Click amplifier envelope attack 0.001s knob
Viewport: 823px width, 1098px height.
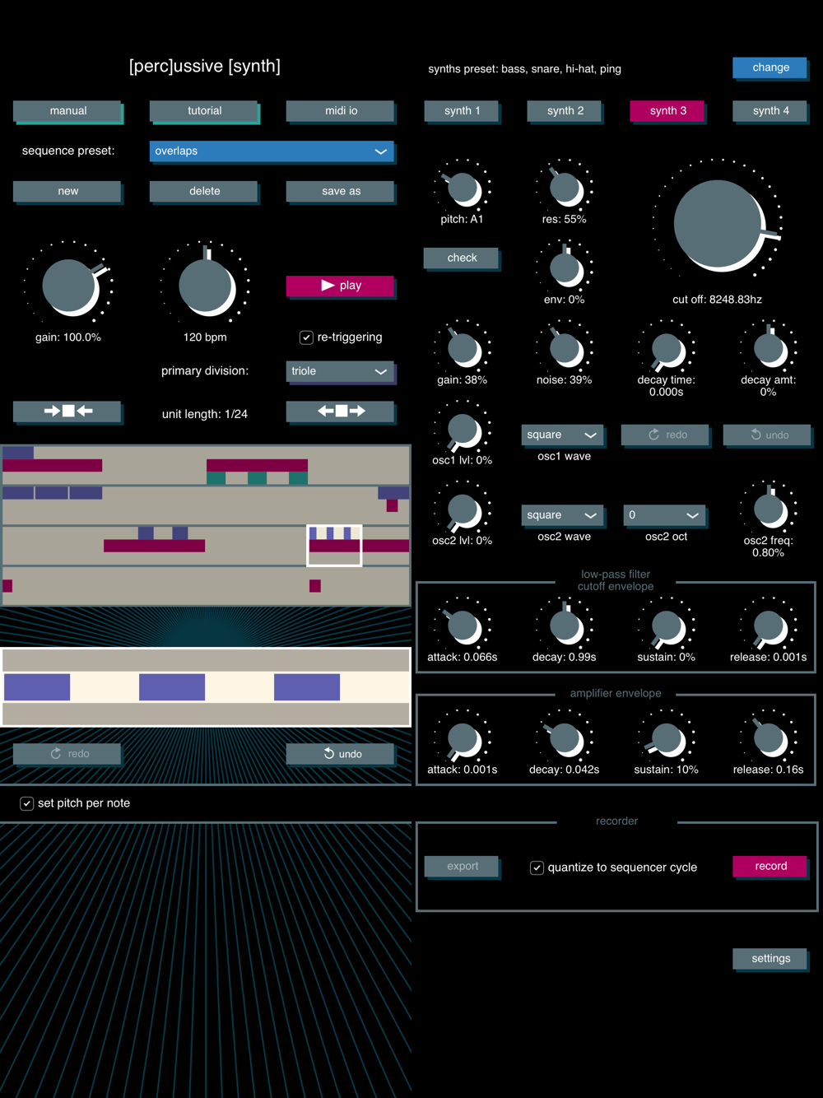(463, 739)
